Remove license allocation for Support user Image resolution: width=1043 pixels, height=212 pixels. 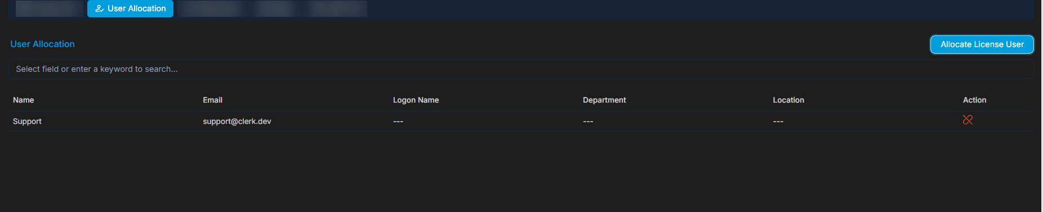[x=968, y=120]
